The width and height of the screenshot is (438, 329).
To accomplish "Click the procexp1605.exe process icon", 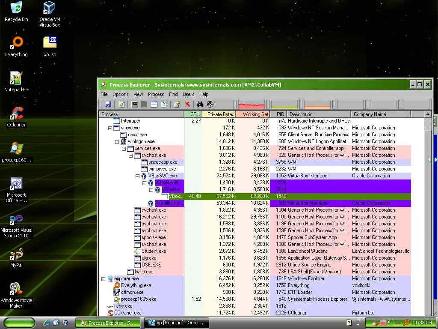I will (117, 299).
